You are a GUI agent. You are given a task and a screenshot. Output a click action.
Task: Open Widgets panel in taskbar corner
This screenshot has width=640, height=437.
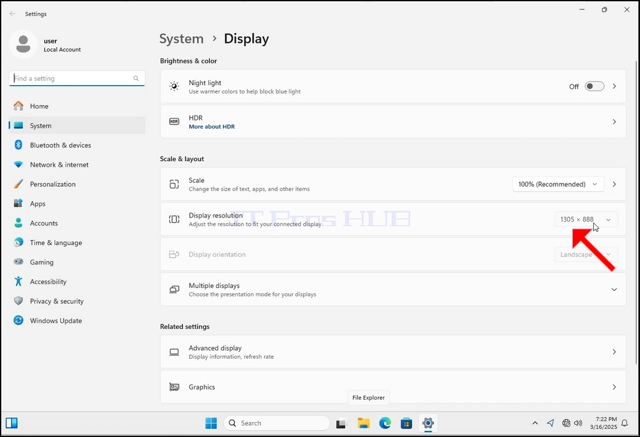(x=12, y=423)
